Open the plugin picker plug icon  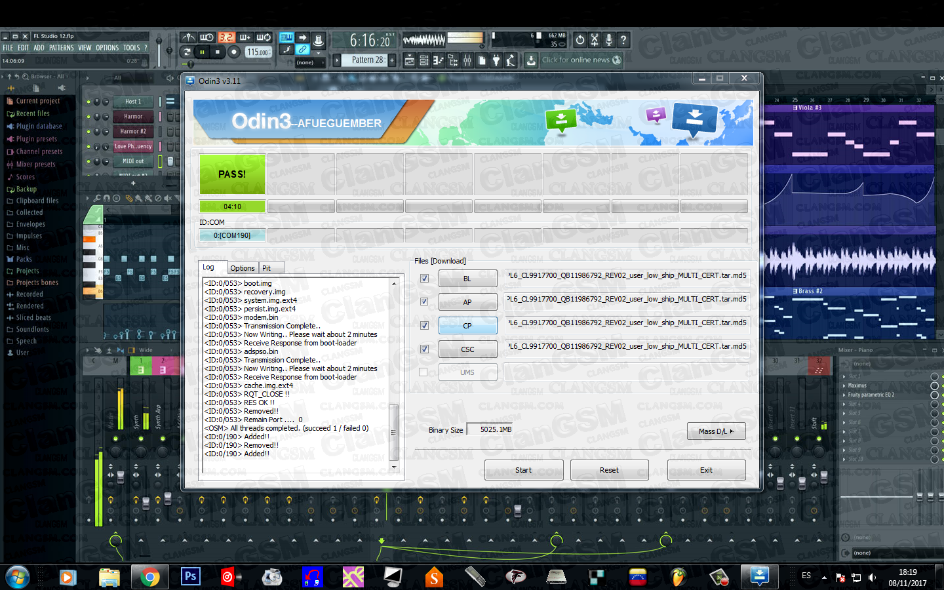pos(496,60)
